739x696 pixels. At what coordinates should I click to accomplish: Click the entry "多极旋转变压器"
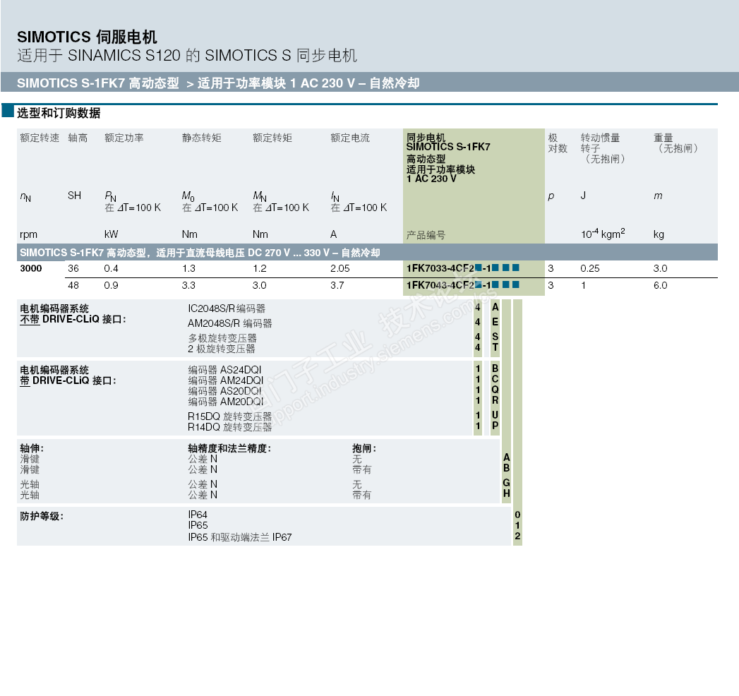click(222, 338)
